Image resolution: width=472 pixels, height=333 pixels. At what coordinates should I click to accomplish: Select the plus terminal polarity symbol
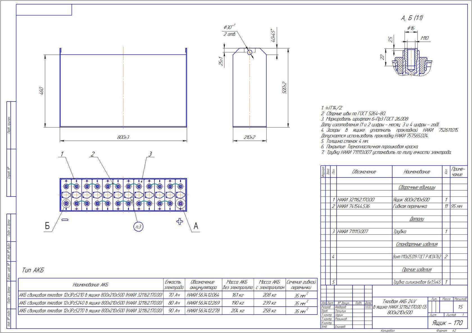pos(180,222)
